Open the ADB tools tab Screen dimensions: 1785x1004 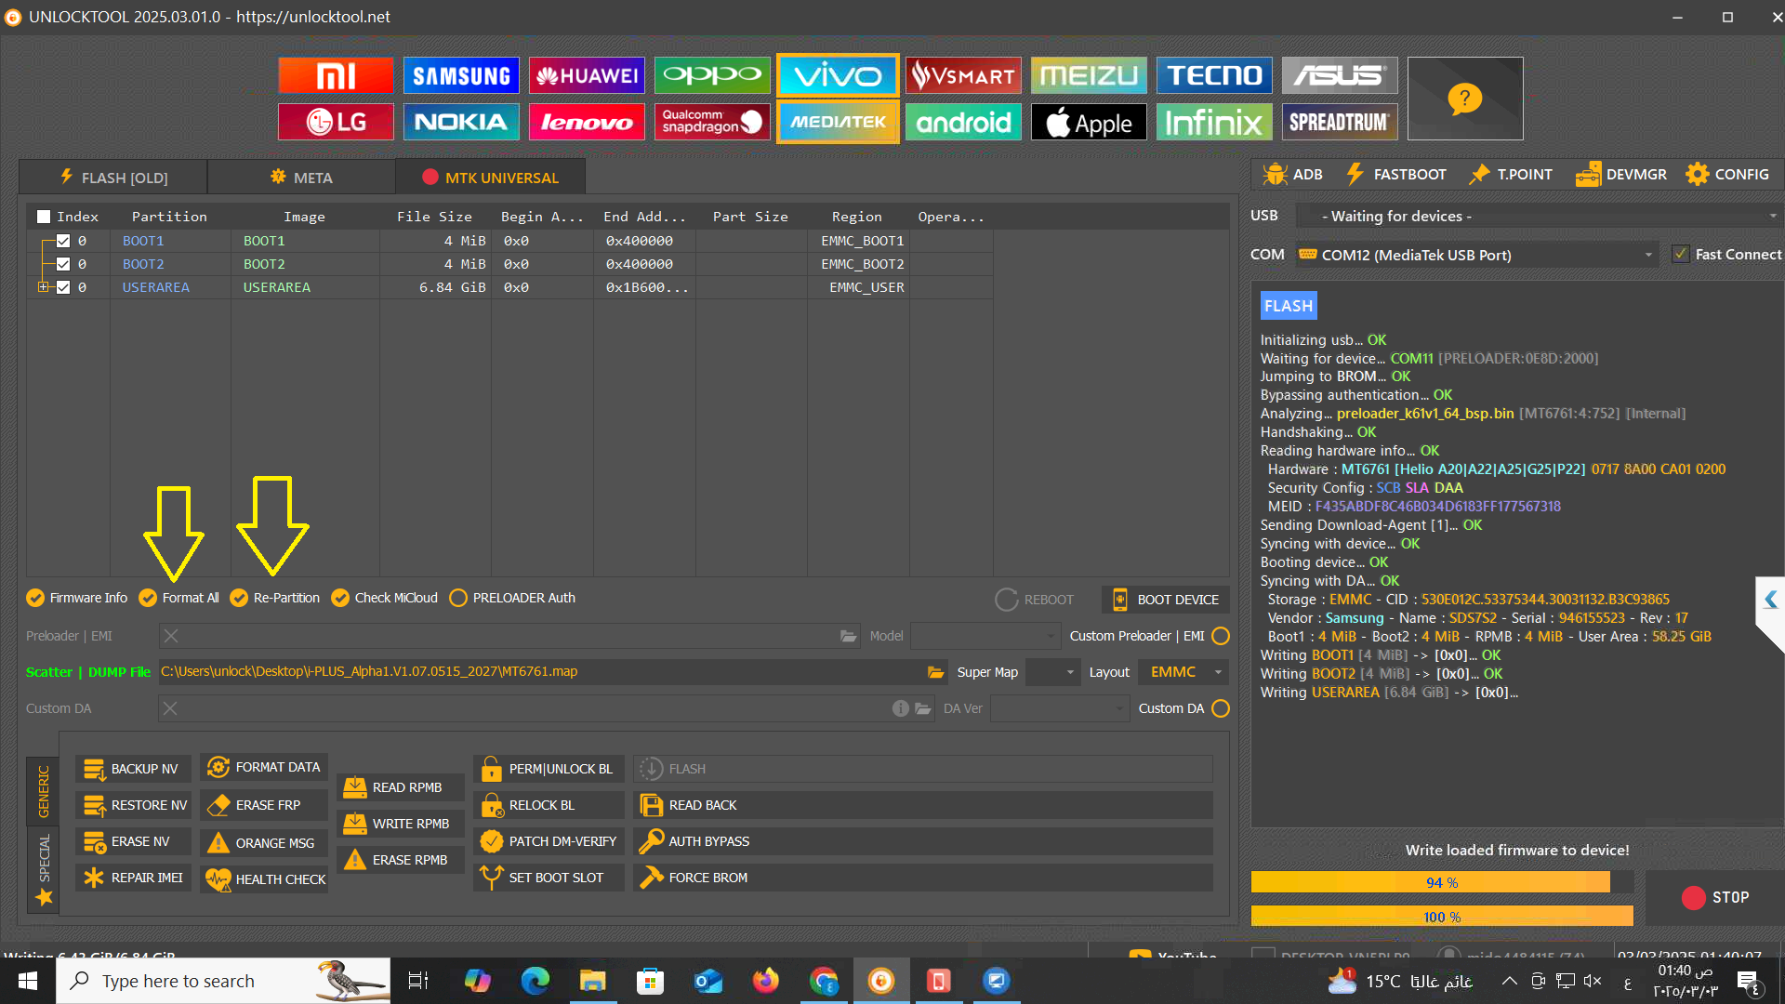1293,175
